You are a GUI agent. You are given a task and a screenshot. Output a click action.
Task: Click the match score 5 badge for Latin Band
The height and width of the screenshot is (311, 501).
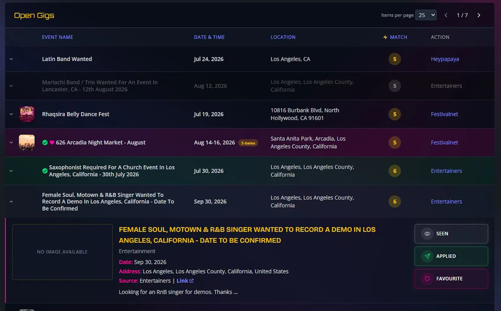pos(395,59)
